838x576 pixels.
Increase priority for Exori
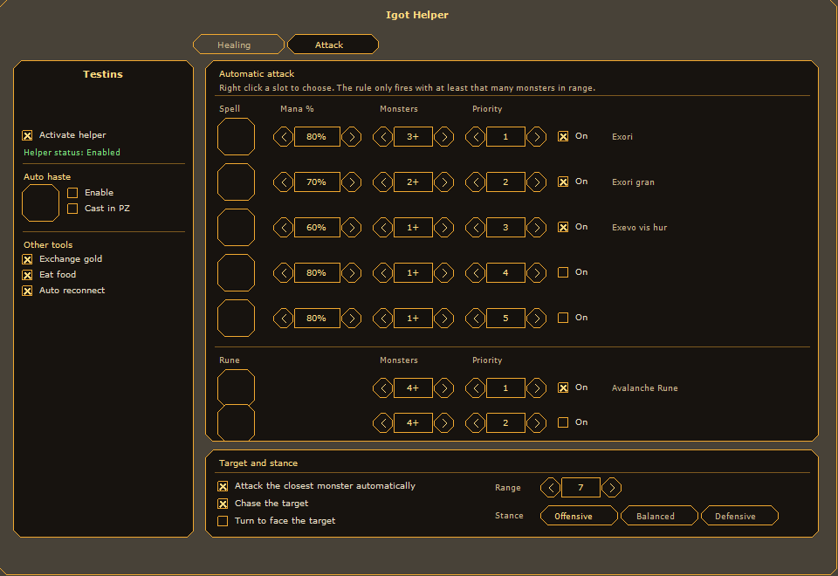coord(537,137)
